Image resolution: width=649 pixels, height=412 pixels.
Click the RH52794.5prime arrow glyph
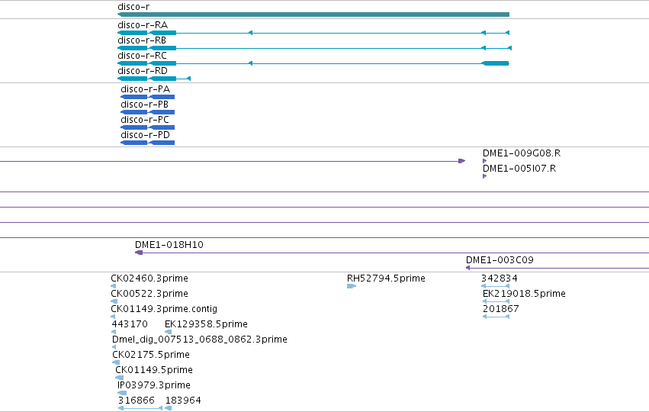352,286
